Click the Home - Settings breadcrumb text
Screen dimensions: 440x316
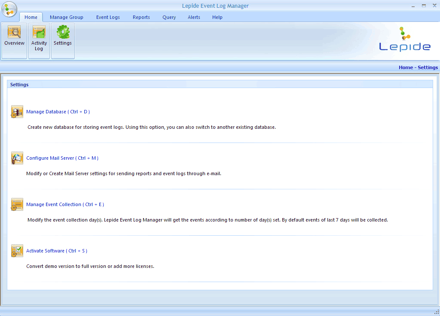[418, 67]
